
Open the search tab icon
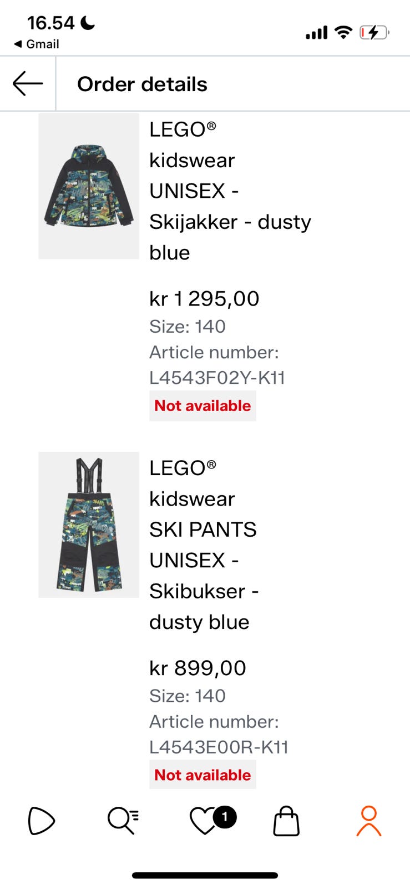coord(123,821)
